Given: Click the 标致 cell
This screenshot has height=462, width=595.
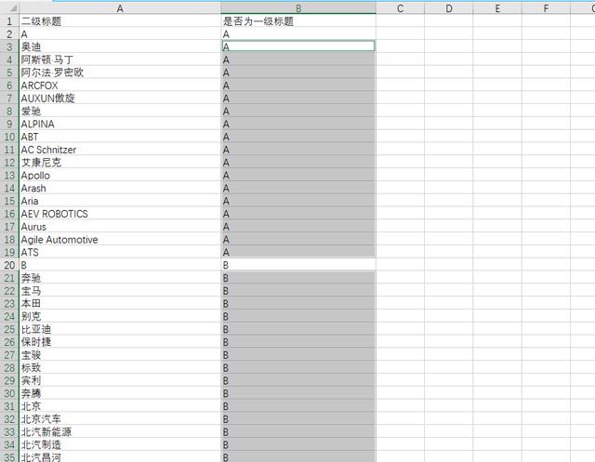Looking at the screenshot, I should (120, 367).
